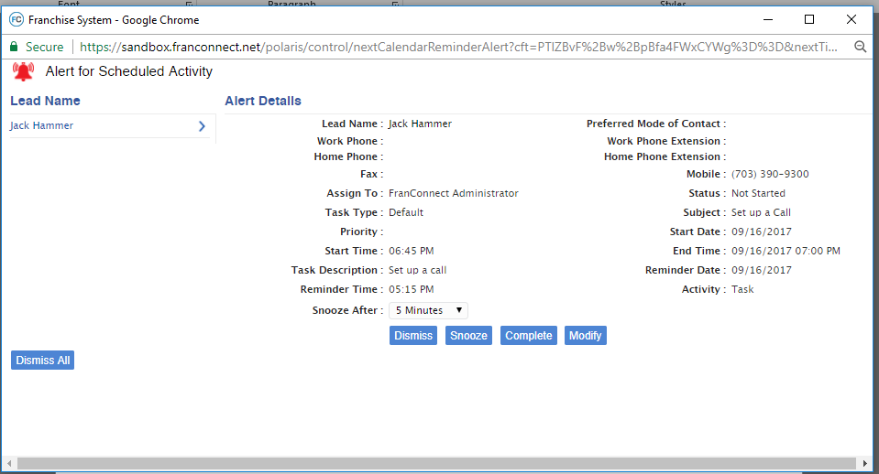Click the red alarm bell icon
Image resolution: width=879 pixels, height=474 pixels.
click(23, 71)
